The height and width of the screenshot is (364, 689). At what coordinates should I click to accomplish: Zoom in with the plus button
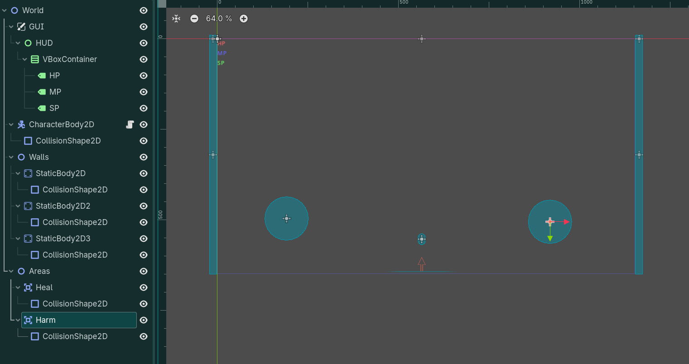244,19
